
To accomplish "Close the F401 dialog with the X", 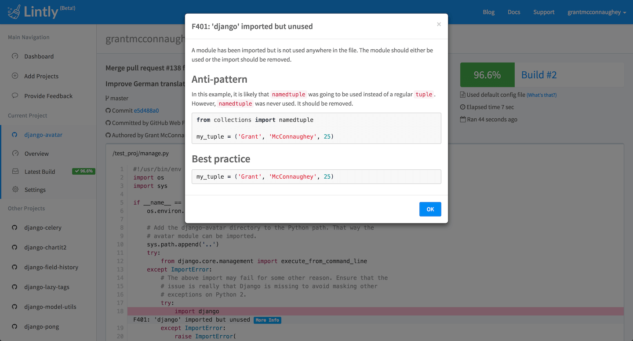I will [x=439, y=25].
